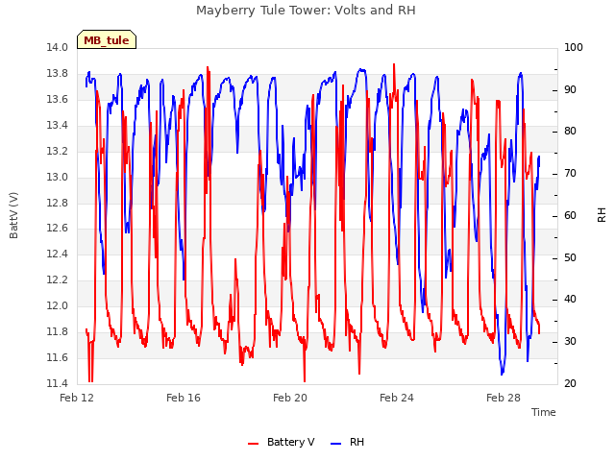Click the '100' right axis tick value
This screenshot has height=461, width=615.
[573, 47]
